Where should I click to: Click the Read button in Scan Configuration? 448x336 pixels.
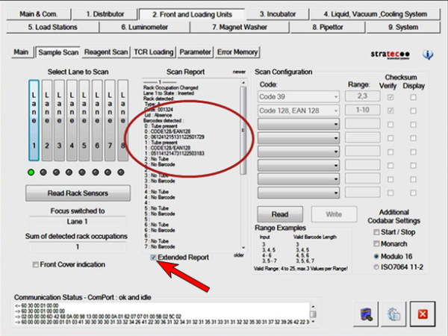point(281,213)
